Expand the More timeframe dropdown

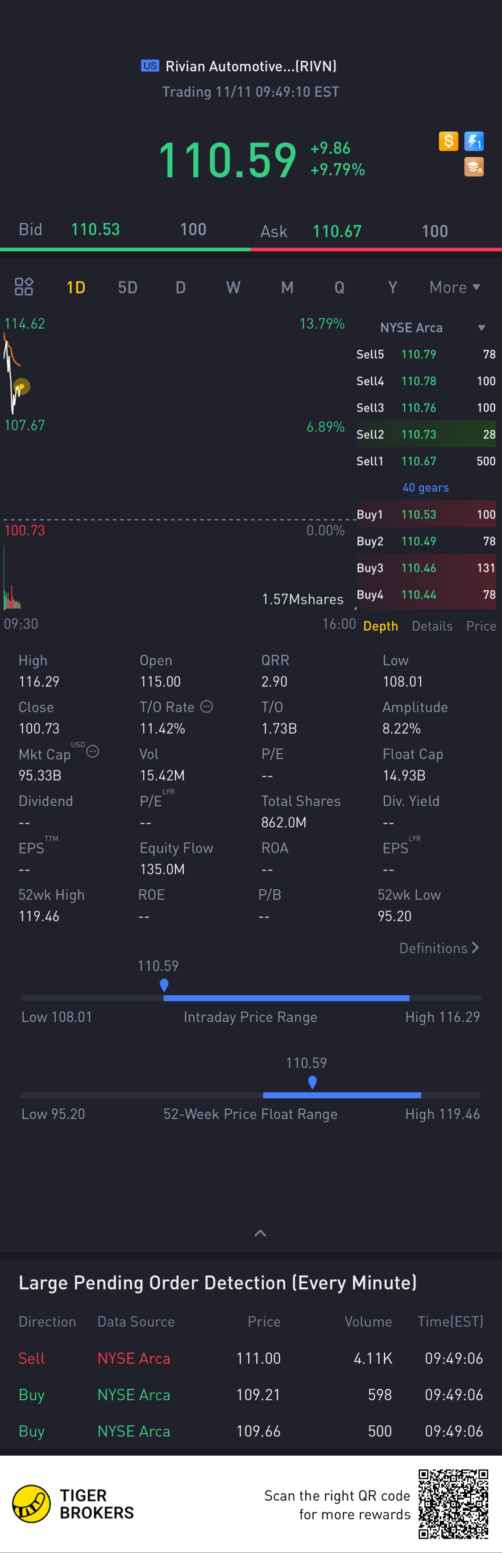(454, 287)
